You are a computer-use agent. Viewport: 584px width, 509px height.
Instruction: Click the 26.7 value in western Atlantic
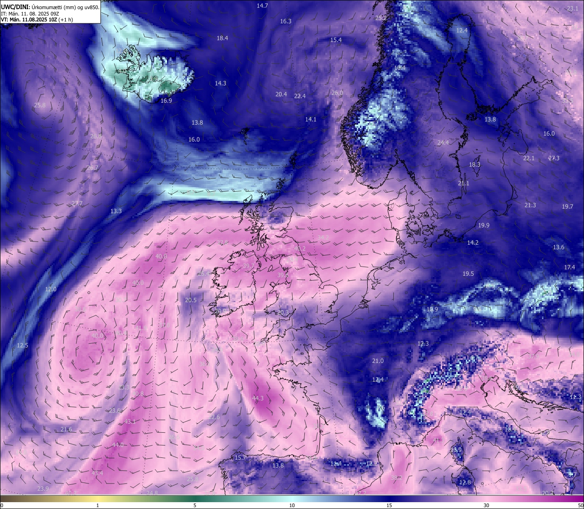click(92, 168)
